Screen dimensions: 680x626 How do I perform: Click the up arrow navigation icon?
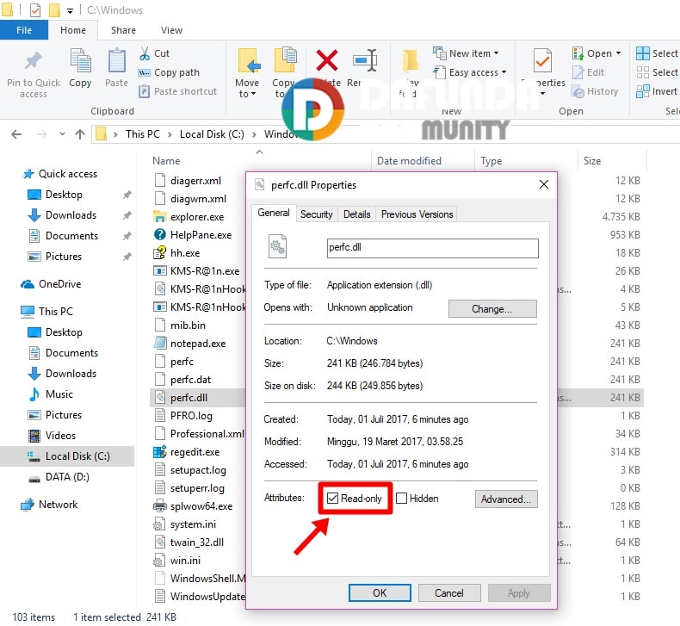(80, 133)
